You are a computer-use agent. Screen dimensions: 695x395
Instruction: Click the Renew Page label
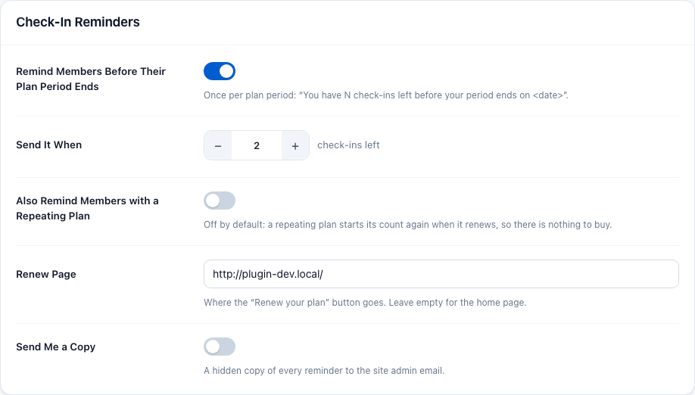46,275
